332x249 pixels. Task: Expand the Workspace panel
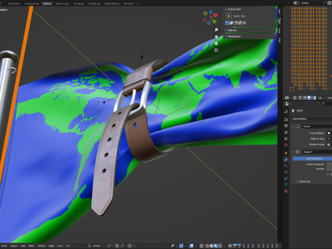[226, 37]
